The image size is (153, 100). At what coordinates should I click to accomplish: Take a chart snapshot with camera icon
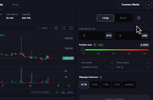click(x=71, y=28)
